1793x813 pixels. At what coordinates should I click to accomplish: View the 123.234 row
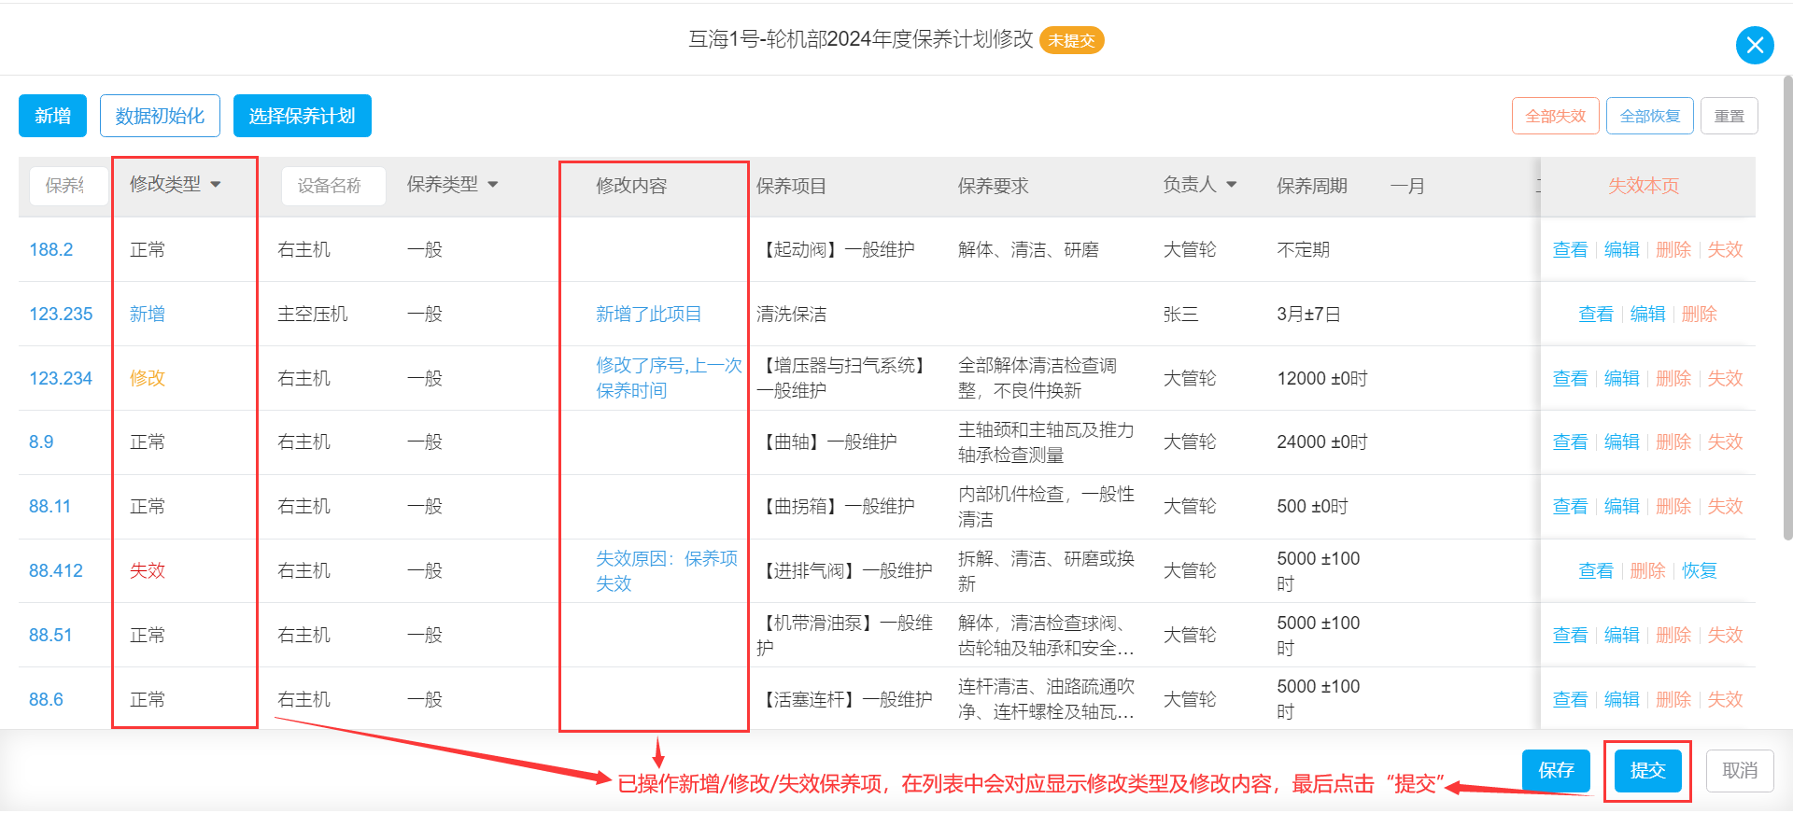coord(1570,378)
